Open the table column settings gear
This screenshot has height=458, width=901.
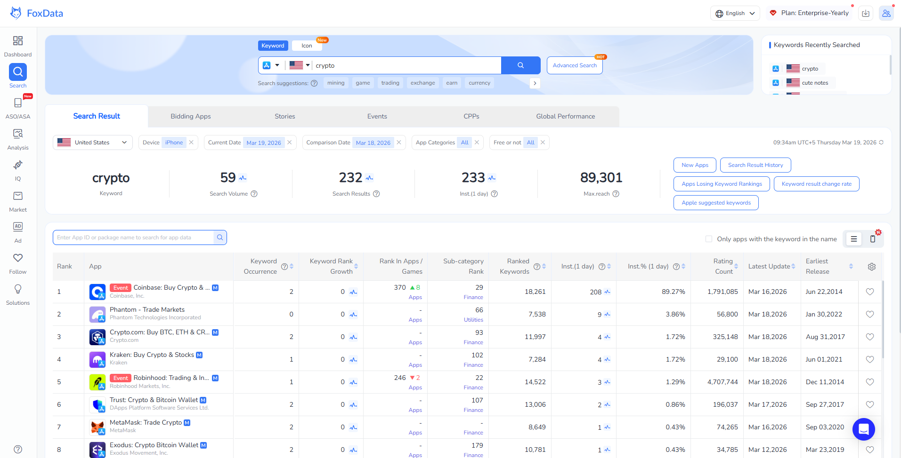point(871,266)
